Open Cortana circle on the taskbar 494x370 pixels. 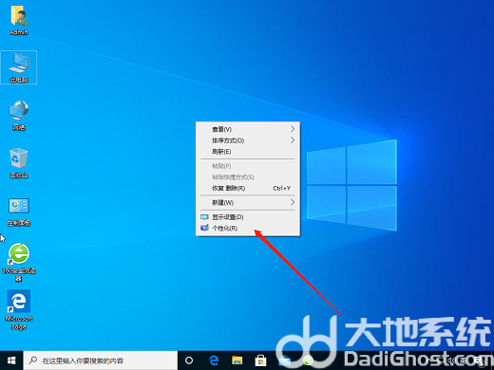pos(189,361)
